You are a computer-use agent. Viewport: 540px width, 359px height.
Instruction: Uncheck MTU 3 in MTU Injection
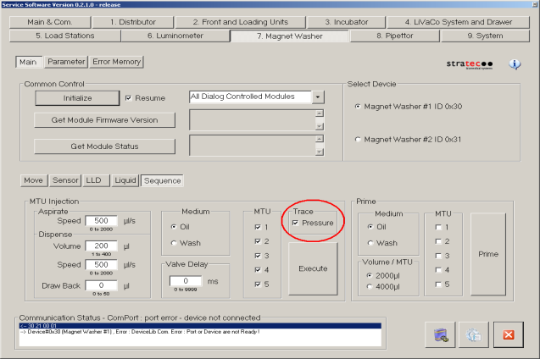259,255
